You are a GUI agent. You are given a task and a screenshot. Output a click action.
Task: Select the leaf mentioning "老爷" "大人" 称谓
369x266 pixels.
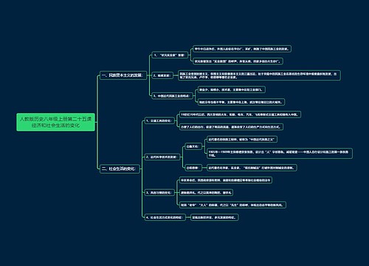[232, 205]
